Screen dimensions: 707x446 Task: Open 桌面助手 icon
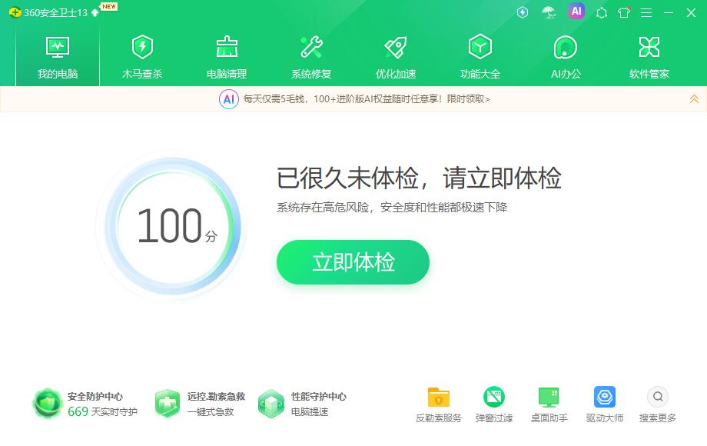(x=549, y=398)
